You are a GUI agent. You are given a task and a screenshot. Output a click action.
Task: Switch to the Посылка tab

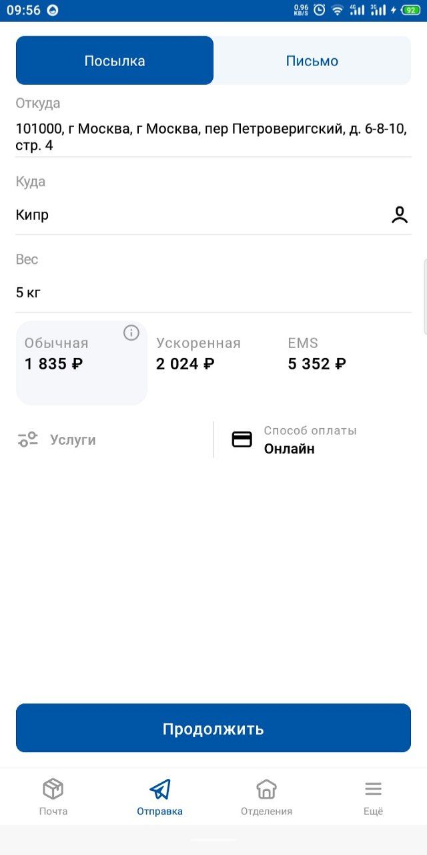pyautogui.click(x=115, y=61)
